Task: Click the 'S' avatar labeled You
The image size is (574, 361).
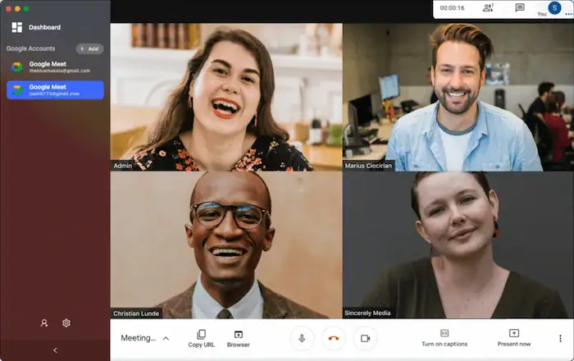Action: (554, 8)
